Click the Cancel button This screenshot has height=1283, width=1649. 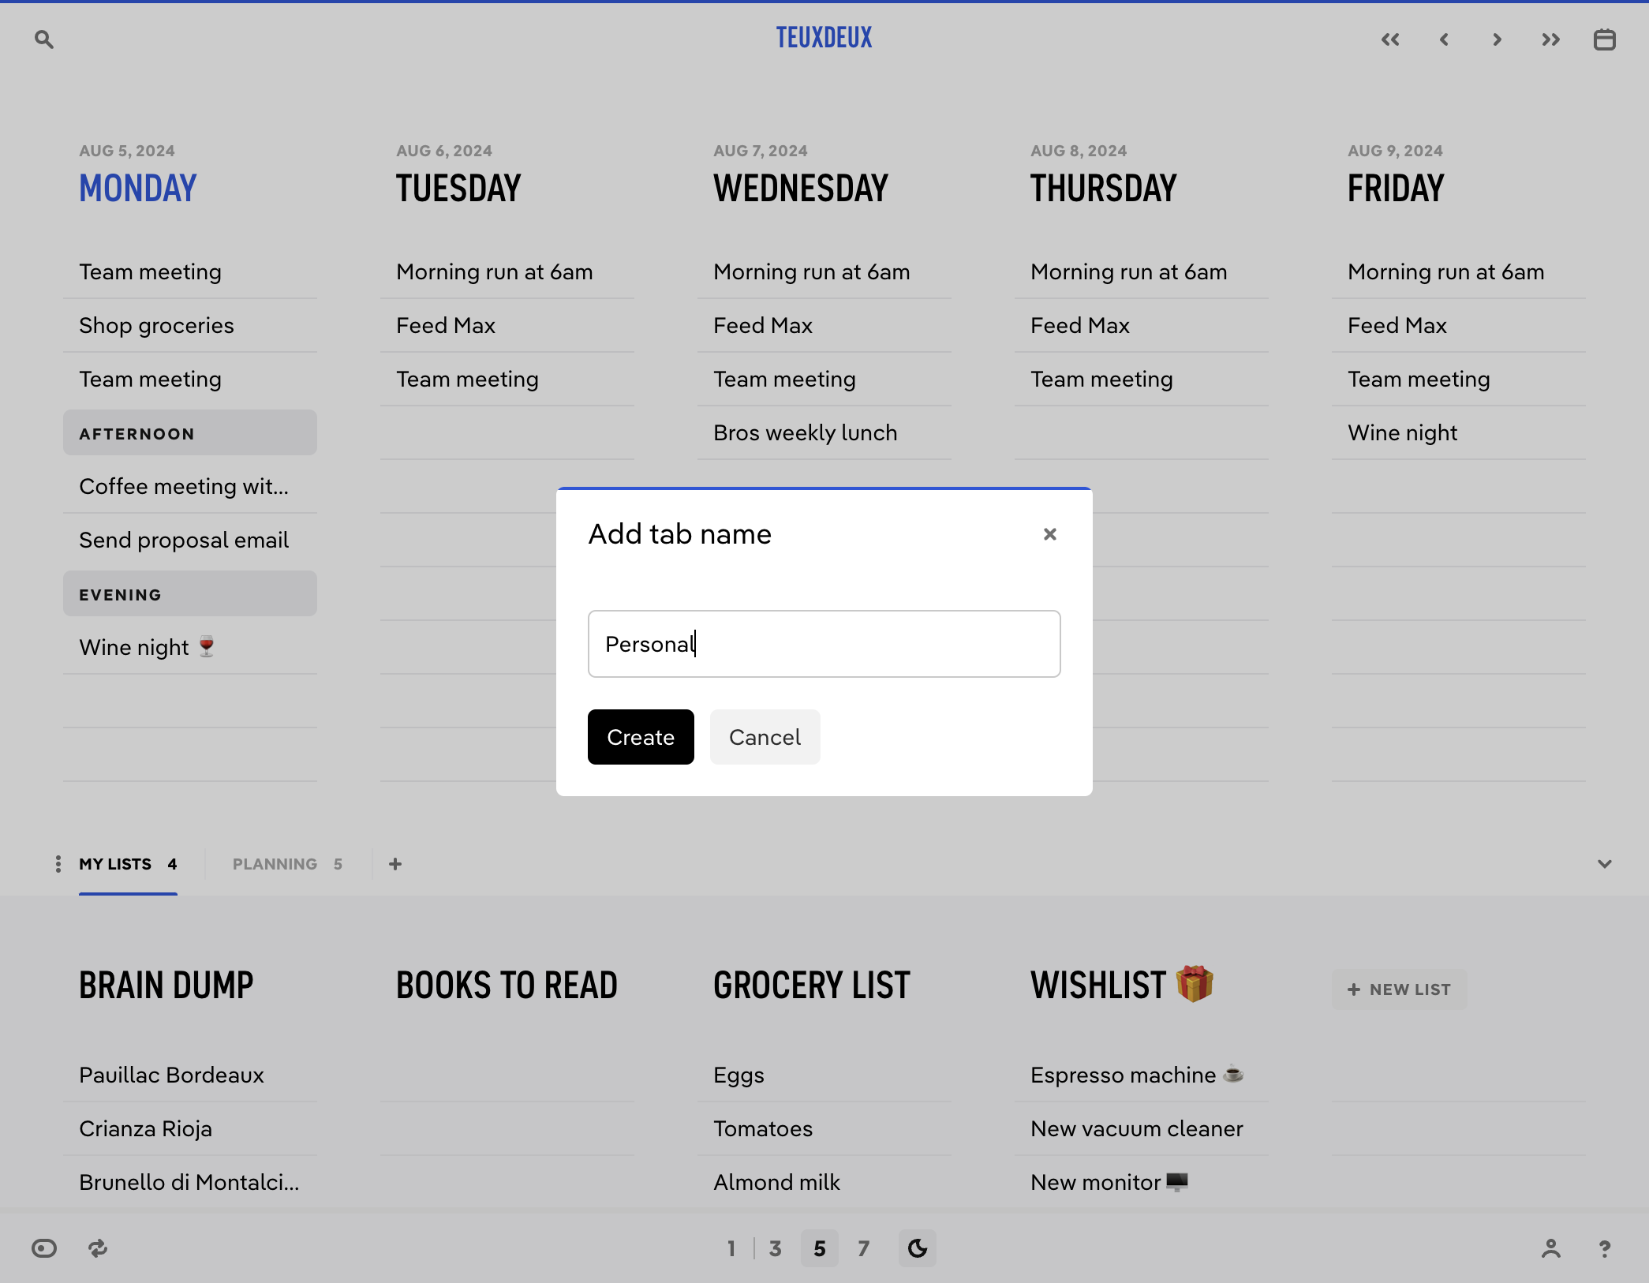point(765,737)
